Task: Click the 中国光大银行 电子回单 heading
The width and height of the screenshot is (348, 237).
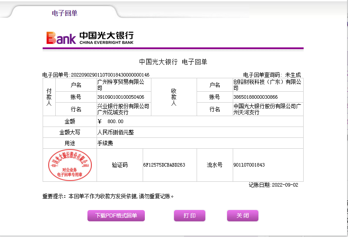Action: pos(173,62)
